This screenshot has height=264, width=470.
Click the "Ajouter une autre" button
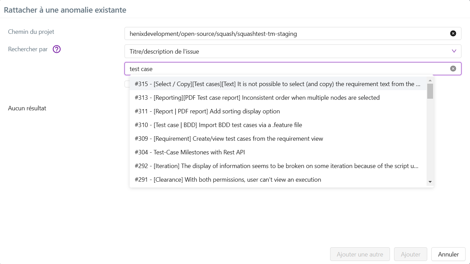tap(360, 254)
